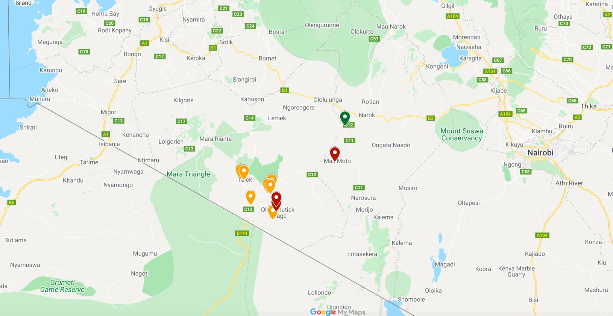The height and width of the screenshot is (316, 613).
Task: Click the orange pin above the C12 badge
Action: (251, 197)
